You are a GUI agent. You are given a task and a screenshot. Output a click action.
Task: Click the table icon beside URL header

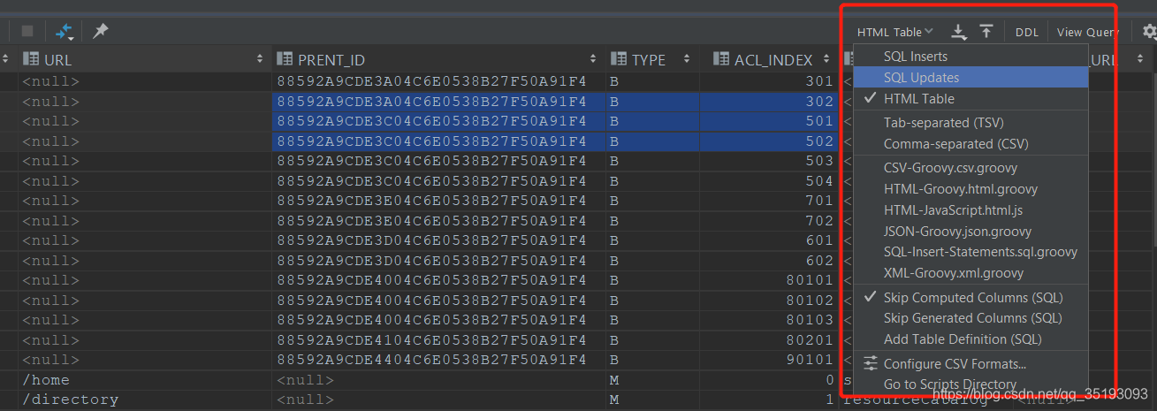[x=30, y=59]
